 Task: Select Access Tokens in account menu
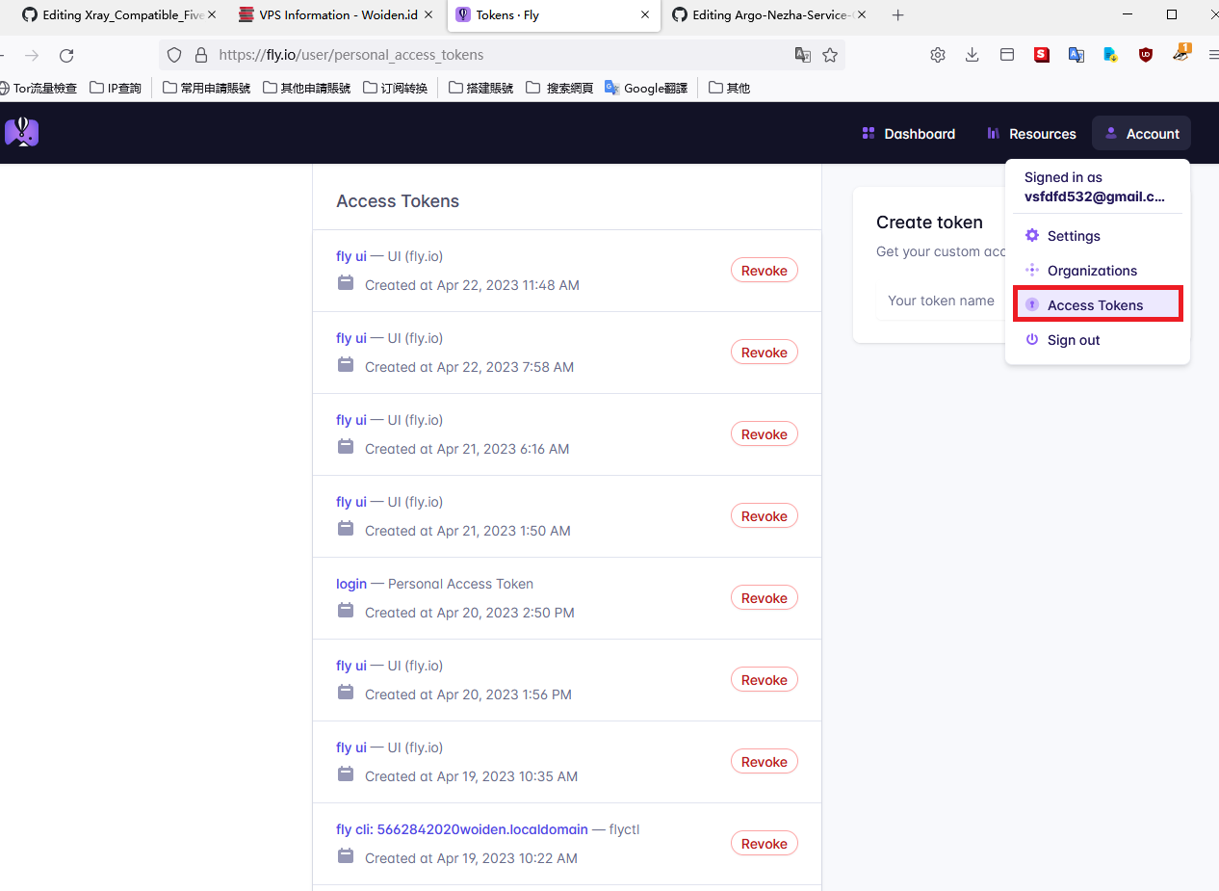point(1097,305)
